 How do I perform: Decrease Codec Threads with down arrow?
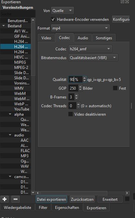78,107
